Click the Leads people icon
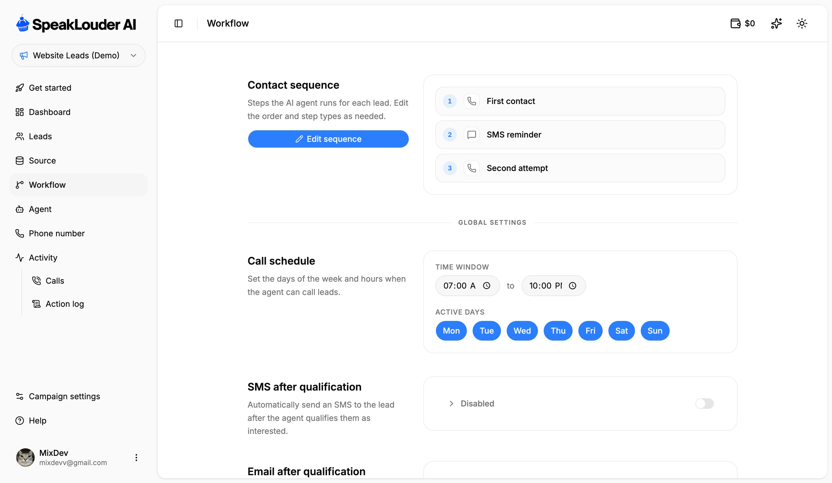This screenshot has width=832, height=483. (x=19, y=136)
